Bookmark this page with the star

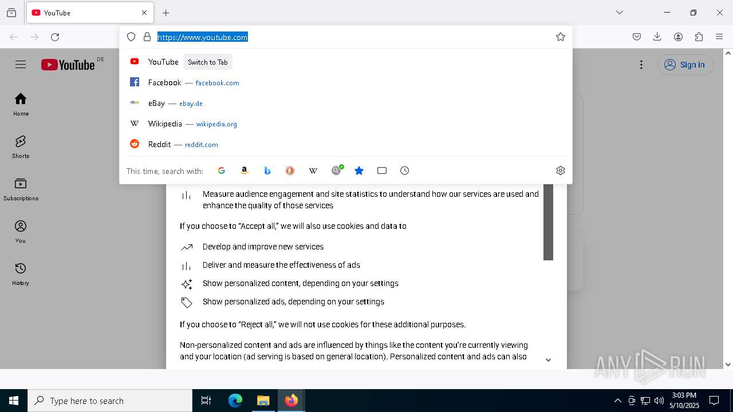click(x=561, y=37)
